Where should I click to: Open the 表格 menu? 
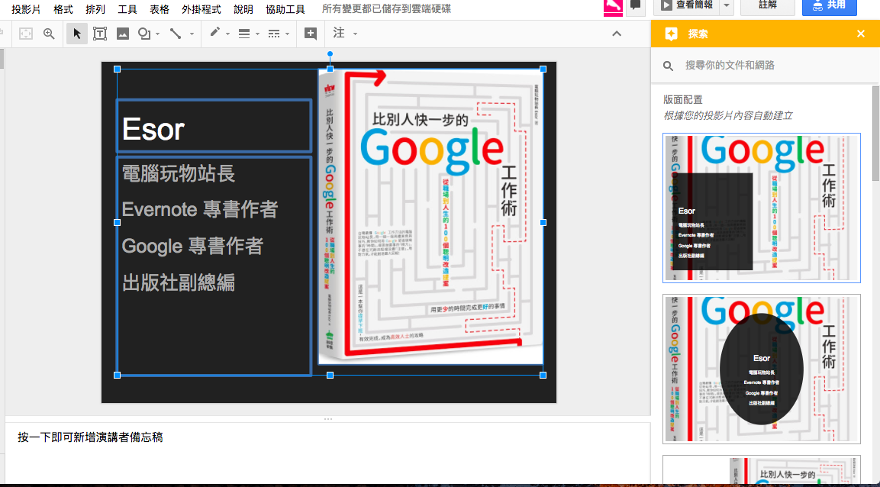click(x=160, y=9)
